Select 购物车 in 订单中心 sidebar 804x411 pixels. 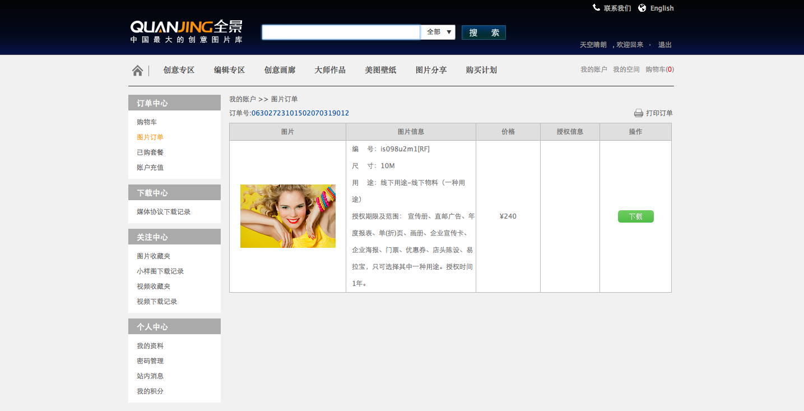[x=147, y=122]
